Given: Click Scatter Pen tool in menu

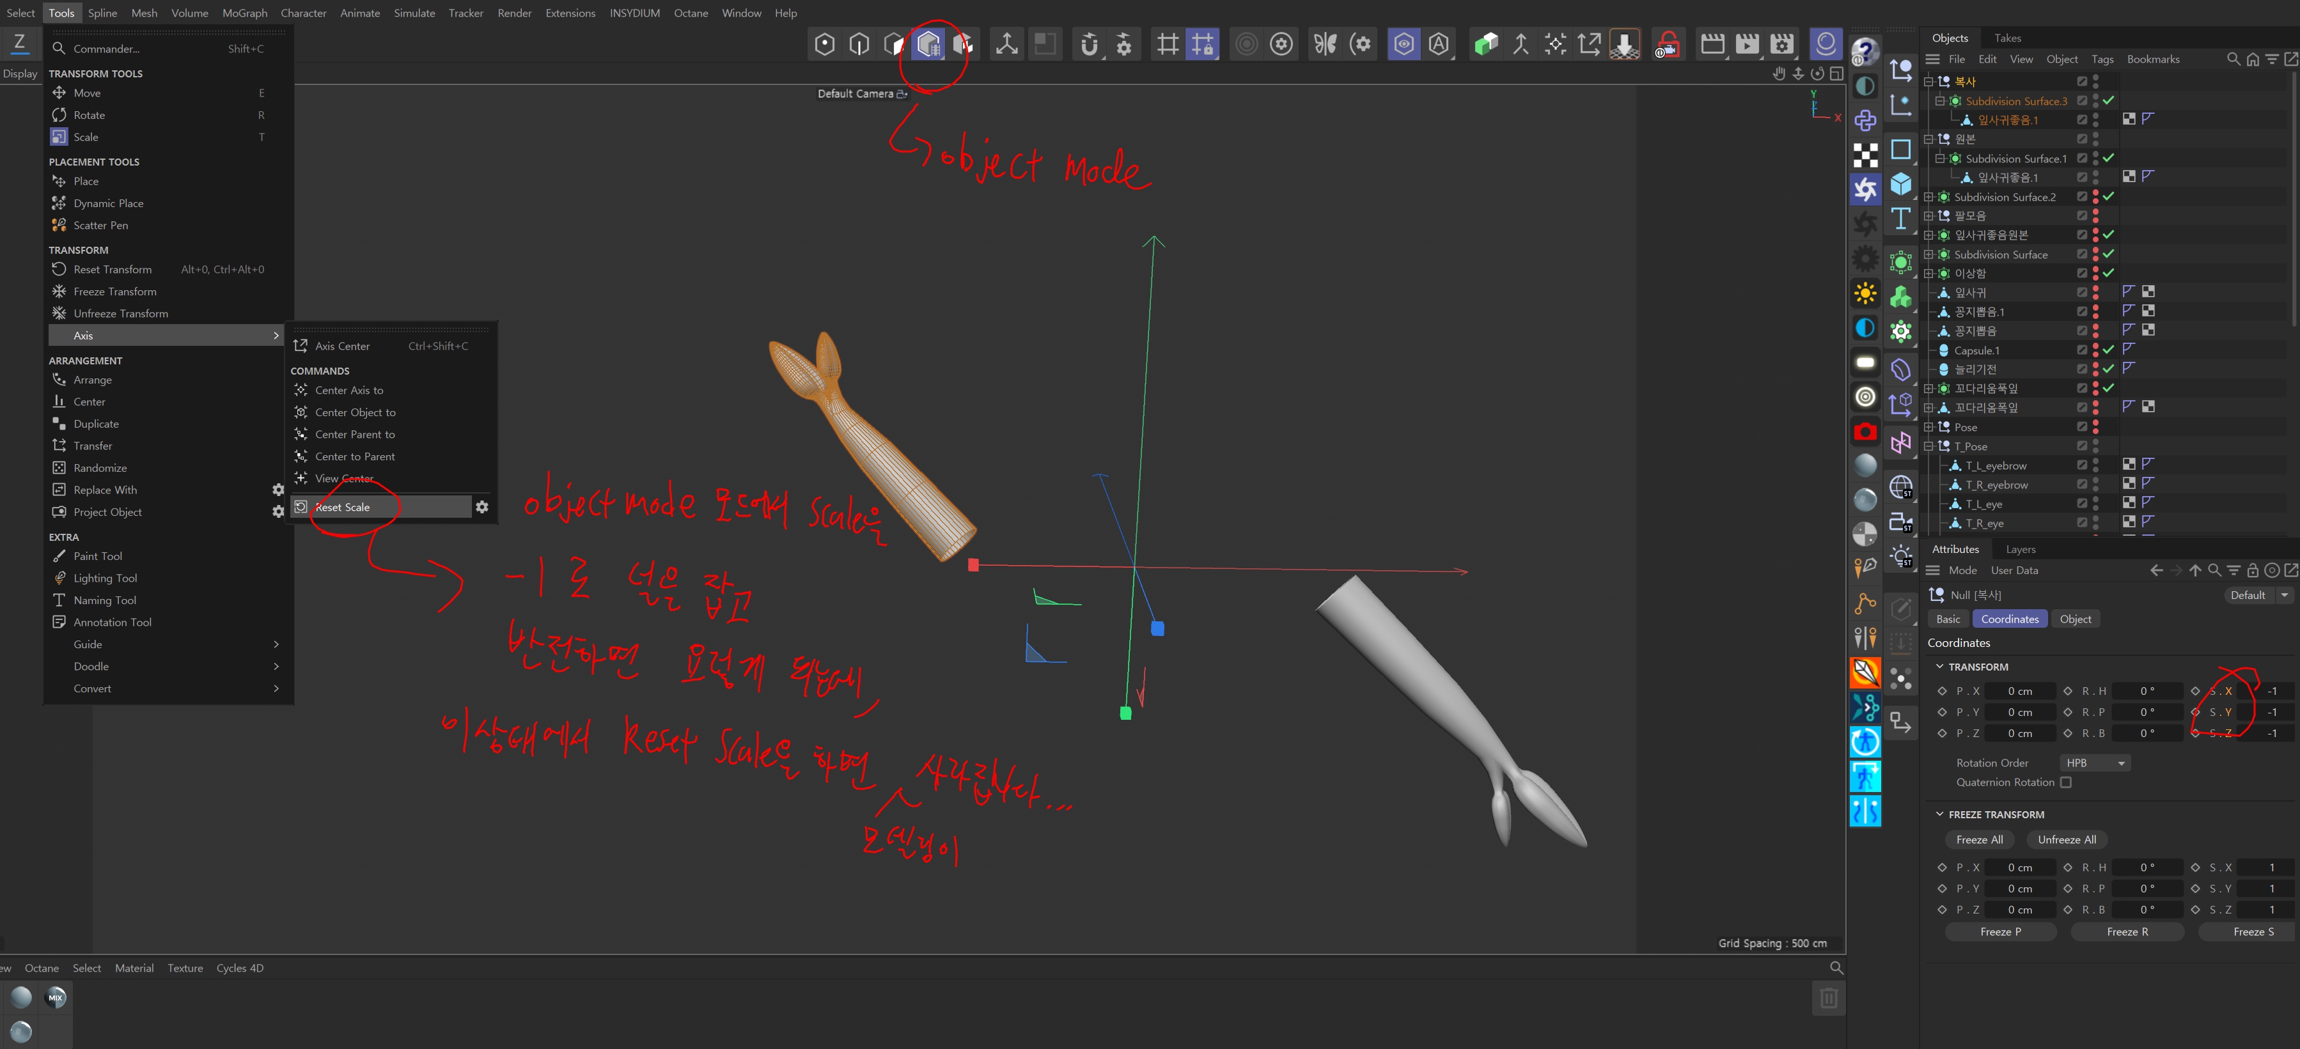Looking at the screenshot, I should click(100, 225).
